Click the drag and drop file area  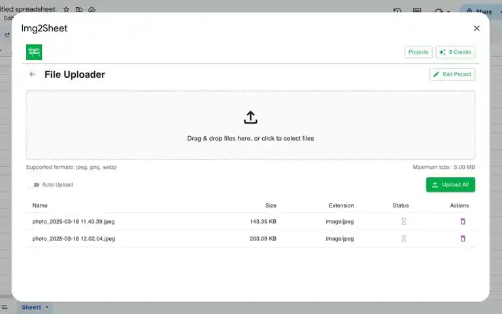(250, 125)
